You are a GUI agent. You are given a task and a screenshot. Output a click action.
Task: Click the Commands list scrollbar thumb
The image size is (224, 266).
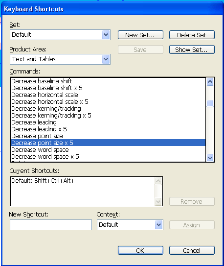point(210,104)
